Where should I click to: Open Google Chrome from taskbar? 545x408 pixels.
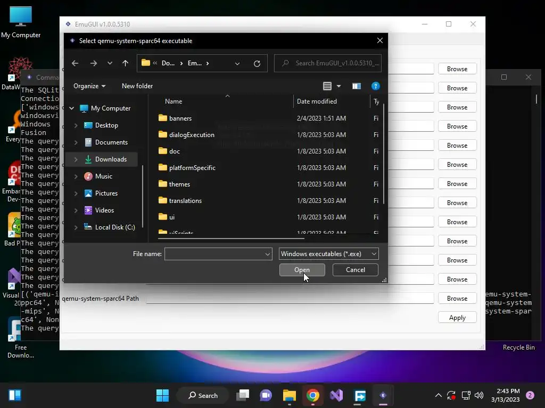[312, 395]
